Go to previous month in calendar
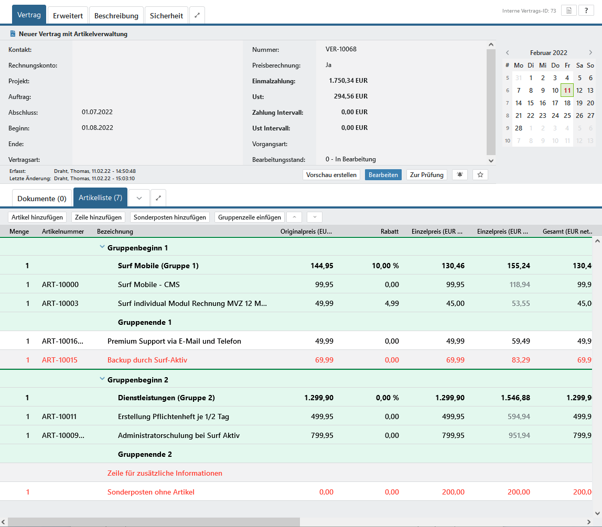The width and height of the screenshot is (602, 527). (x=507, y=53)
